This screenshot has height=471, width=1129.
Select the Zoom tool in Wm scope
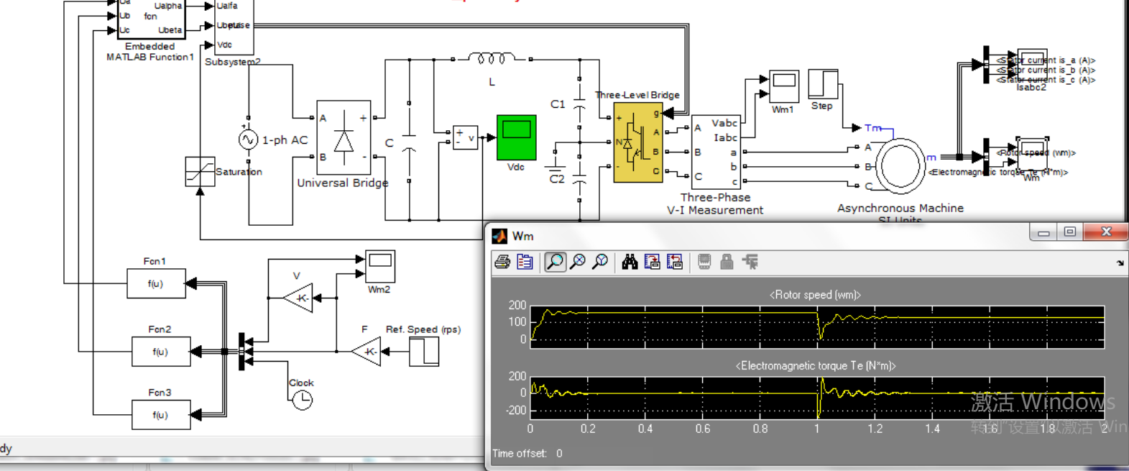555,262
